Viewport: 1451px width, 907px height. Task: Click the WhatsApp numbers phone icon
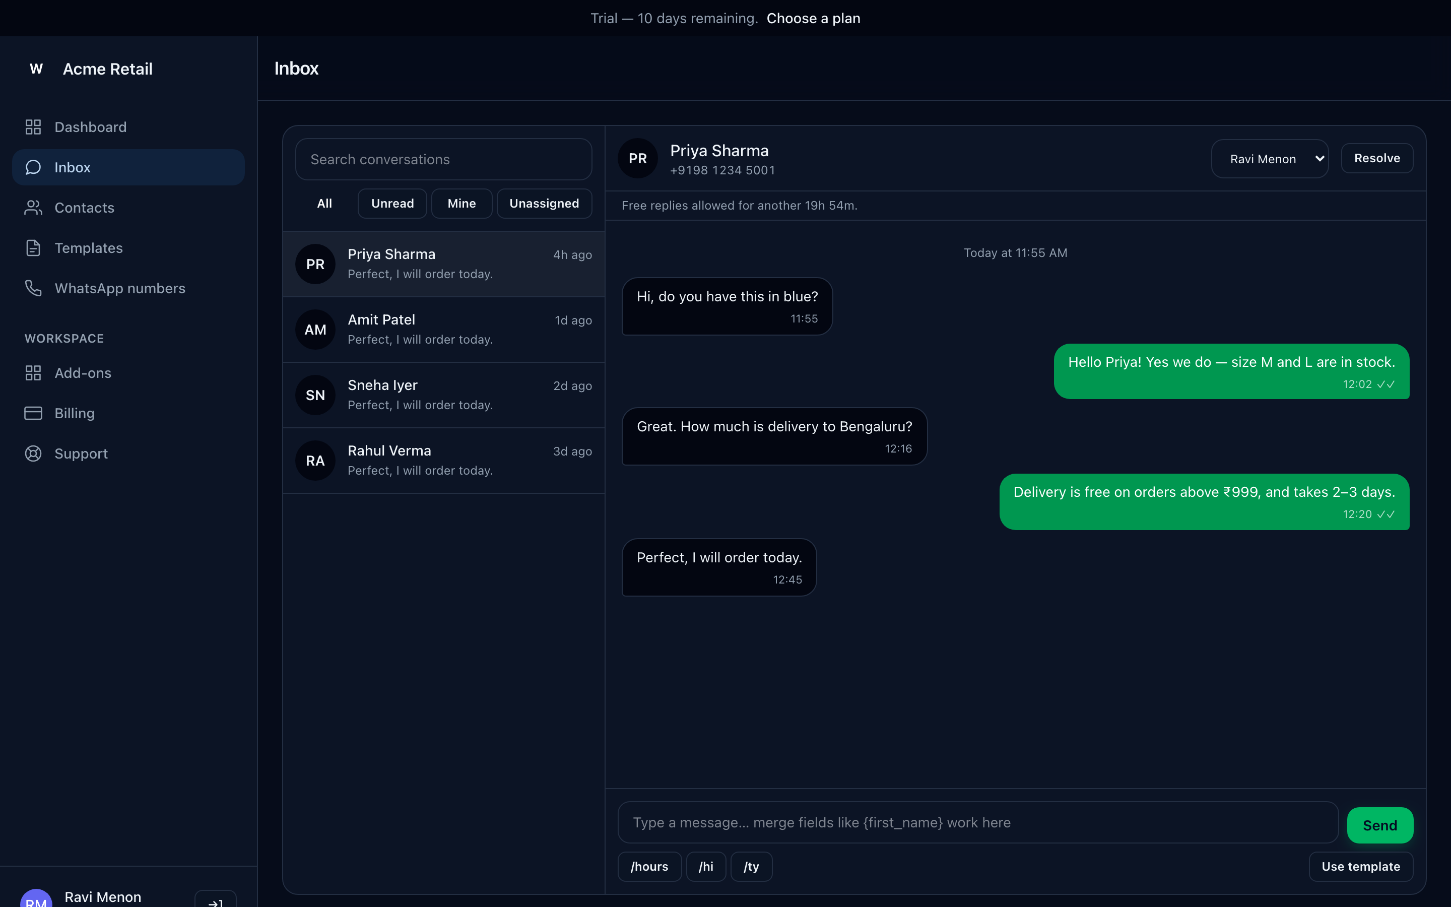point(33,288)
